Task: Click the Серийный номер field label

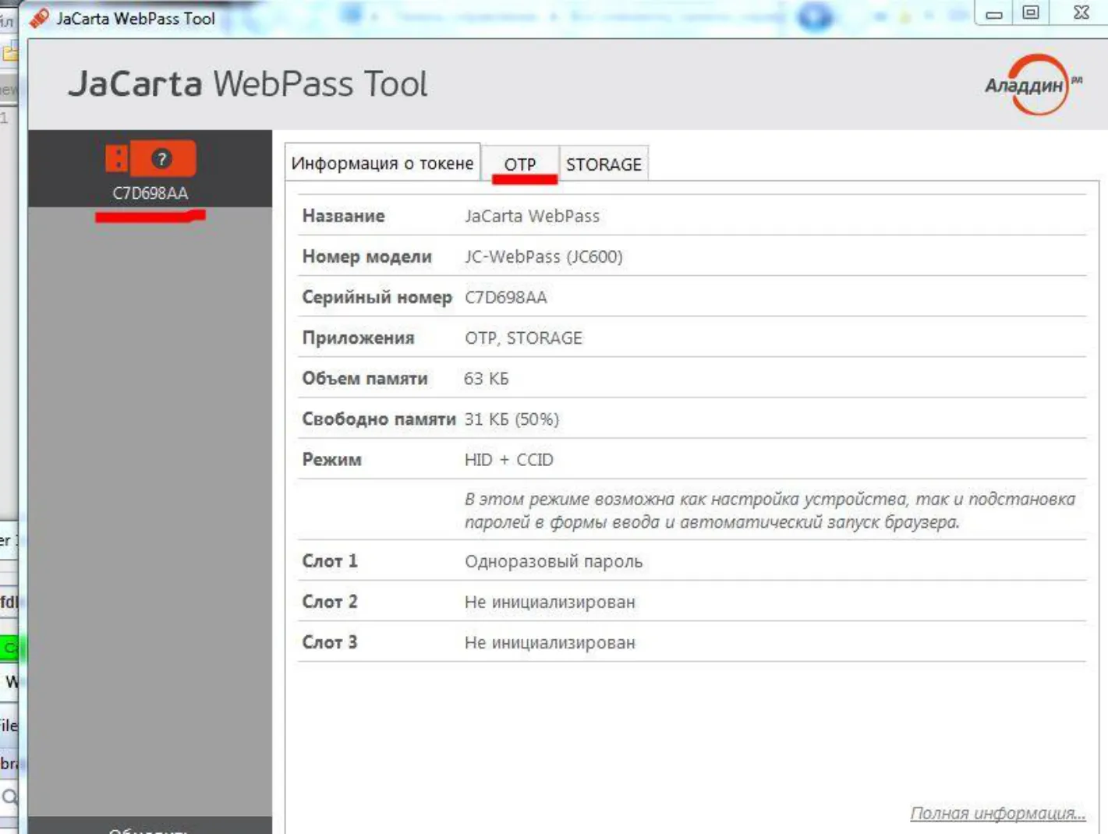Action: (x=377, y=297)
